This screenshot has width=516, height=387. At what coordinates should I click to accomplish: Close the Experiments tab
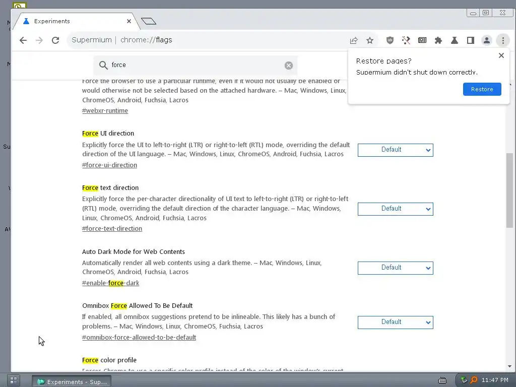tap(129, 21)
